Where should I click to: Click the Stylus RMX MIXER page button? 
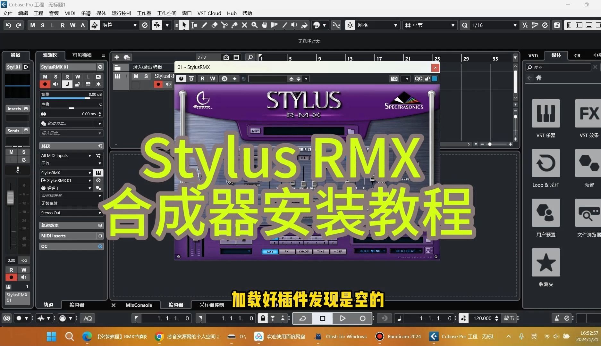point(338,251)
